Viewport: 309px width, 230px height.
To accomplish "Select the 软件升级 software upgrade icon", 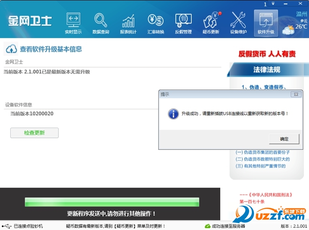I will pyautogui.click(x=266, y=23).
